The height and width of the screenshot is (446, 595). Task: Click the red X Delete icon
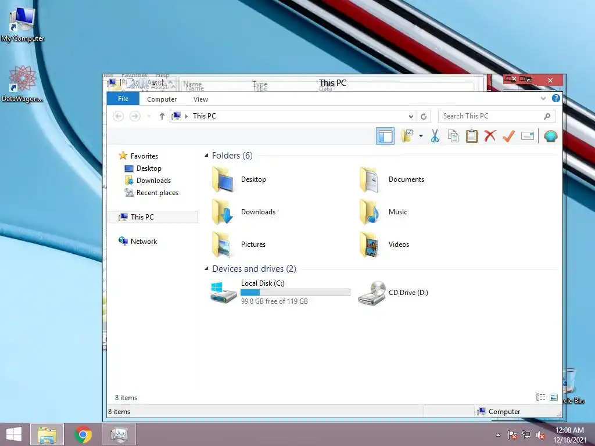click(490, 136)
